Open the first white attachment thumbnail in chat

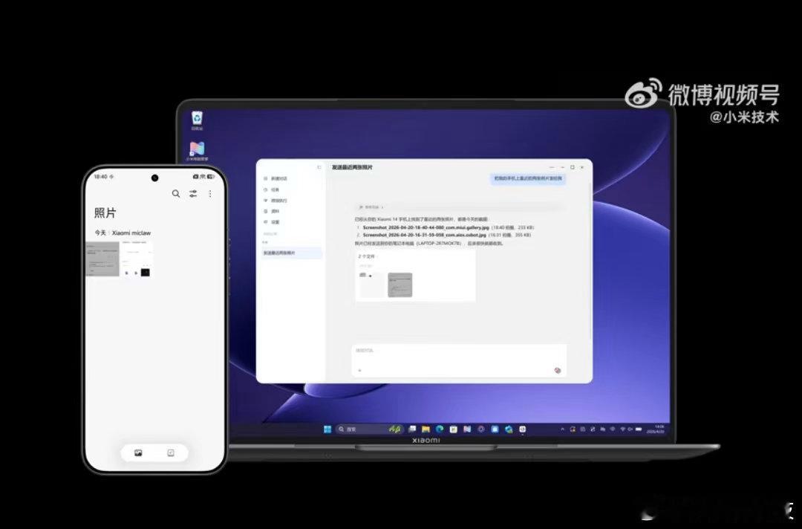(x=371, y=285)
